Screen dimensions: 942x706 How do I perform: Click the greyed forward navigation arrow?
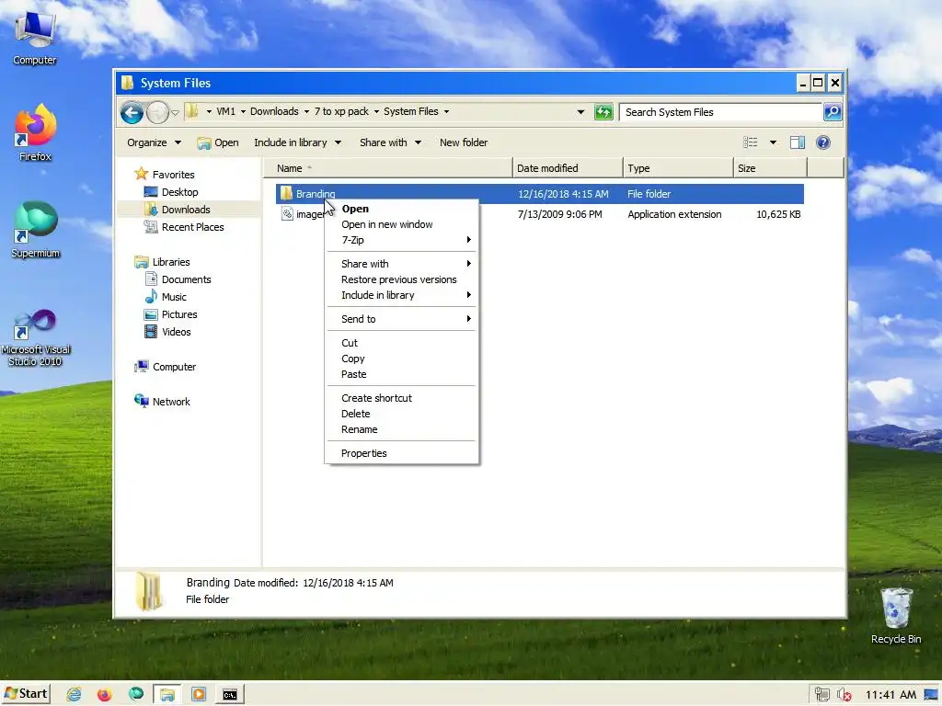coord(157,112)
